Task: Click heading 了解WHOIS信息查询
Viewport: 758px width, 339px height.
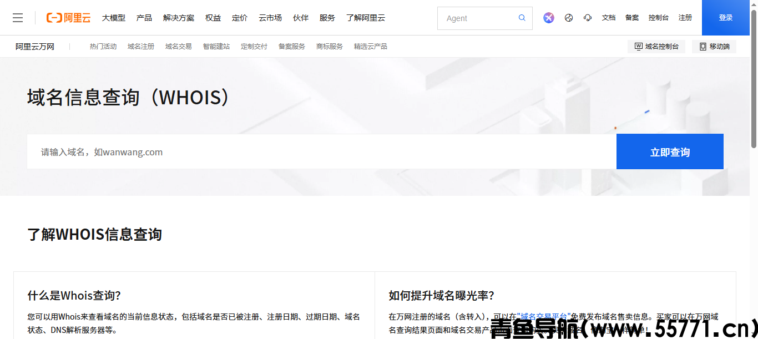Action: coord(95,234)
